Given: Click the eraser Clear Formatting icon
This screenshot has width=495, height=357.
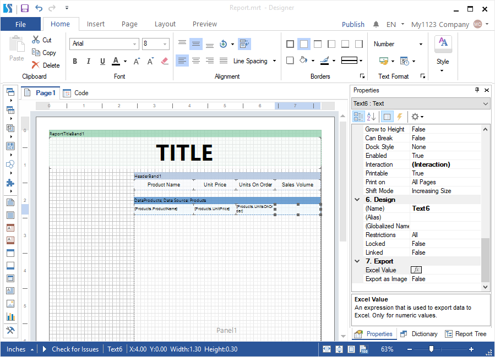Looking at the screenshot, I should point(164,61).
